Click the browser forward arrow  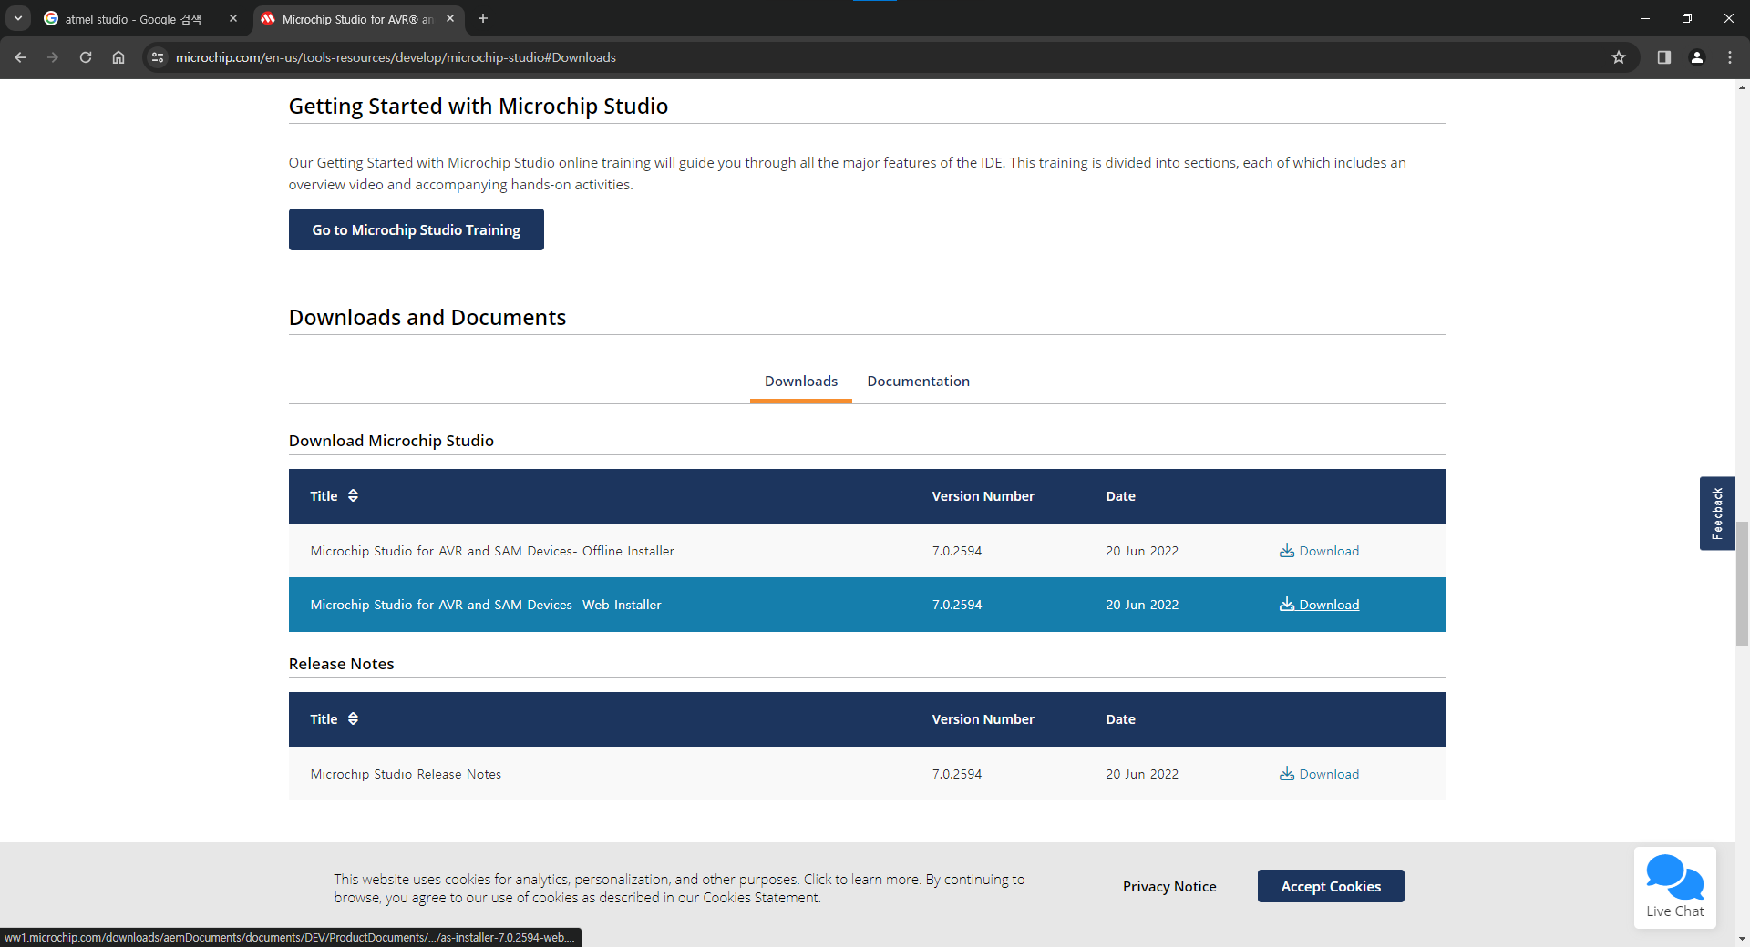pos(53,57)
